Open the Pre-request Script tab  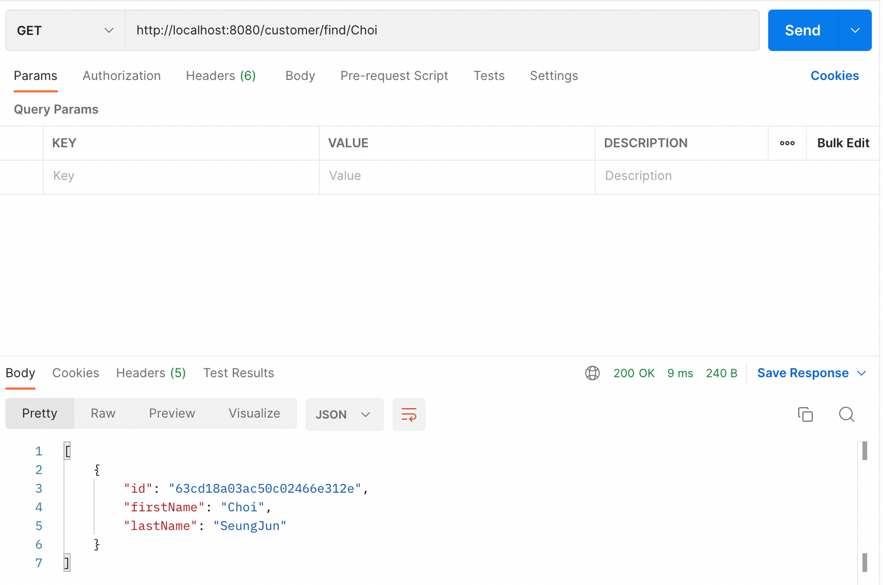(x=394, y=76)
